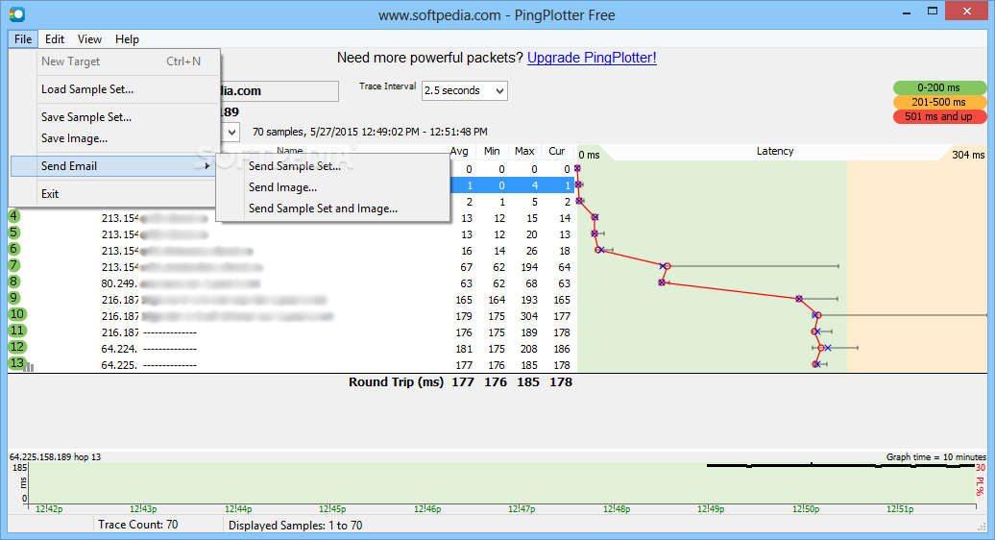Viewport: 995px width, 540px height.
Task: Select hop 10 green circle icon
Action: pyautogui.click(x=17, y=314)
